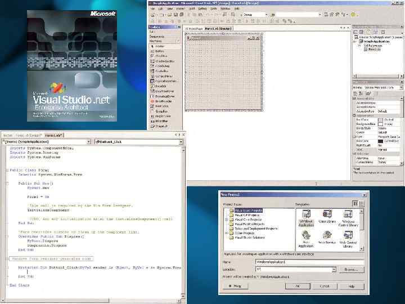This screenshot has width=405, height=304.
Task: Select Form1.vb in Solution Explorer
Action: 374,49
